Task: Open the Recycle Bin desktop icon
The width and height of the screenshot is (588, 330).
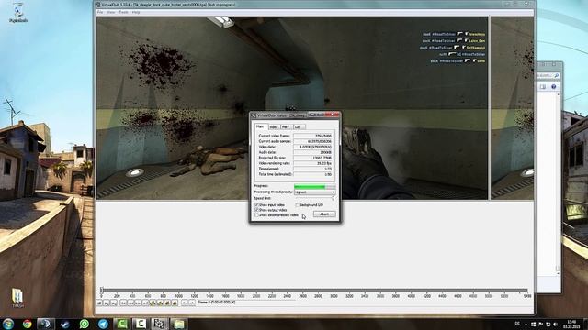Action: 17,14
